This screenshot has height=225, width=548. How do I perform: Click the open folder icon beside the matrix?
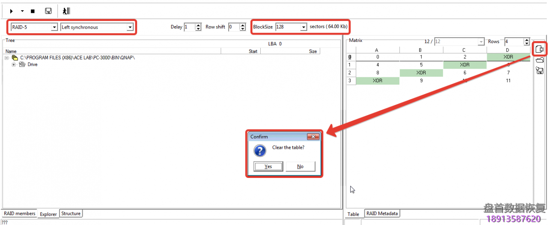(539, 60)
